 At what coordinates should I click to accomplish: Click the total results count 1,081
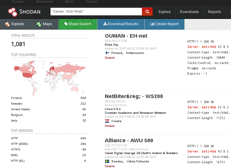point(18,44)
